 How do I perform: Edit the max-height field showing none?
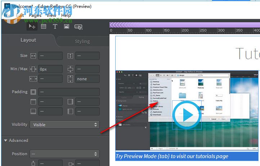(88, 79)
